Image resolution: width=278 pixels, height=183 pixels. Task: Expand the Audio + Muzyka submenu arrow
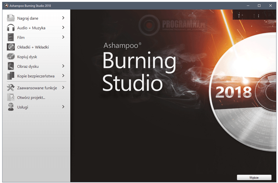[63, 27]
